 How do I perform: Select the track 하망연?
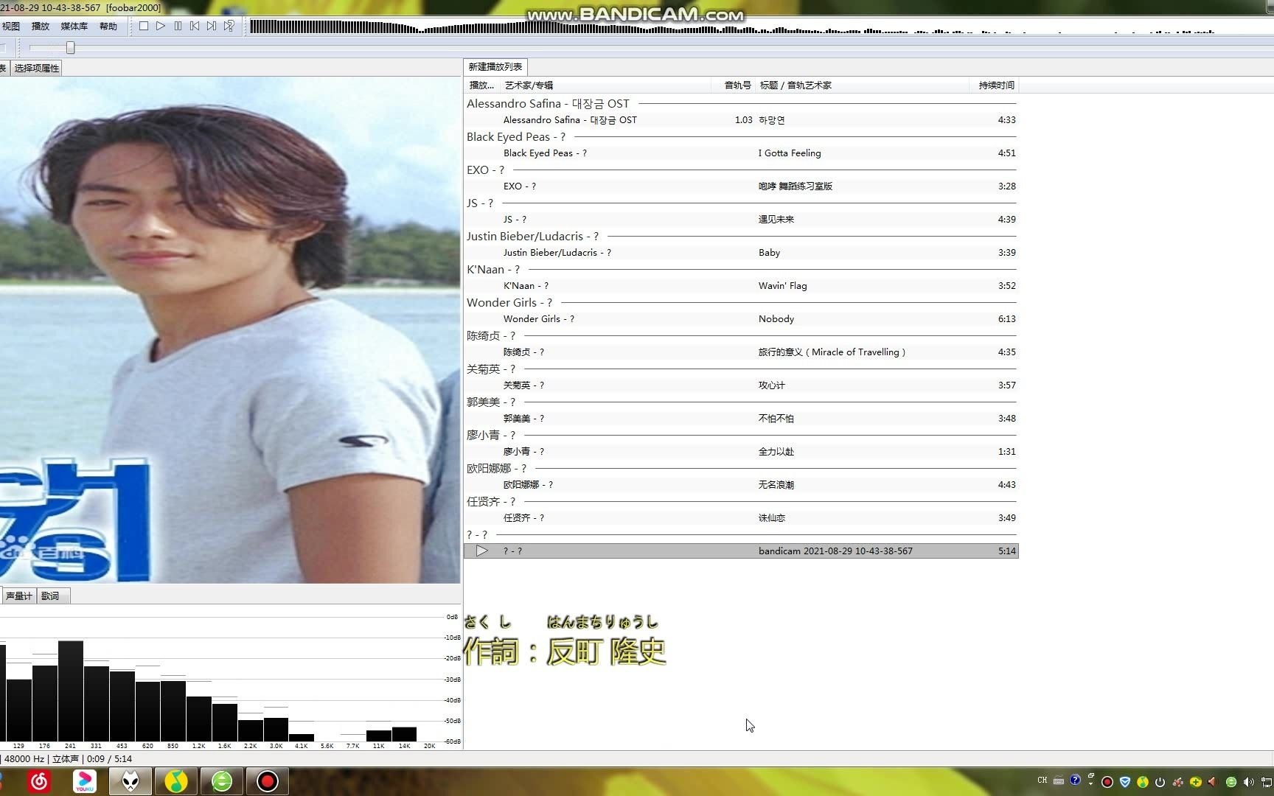[x=741, y=120]
